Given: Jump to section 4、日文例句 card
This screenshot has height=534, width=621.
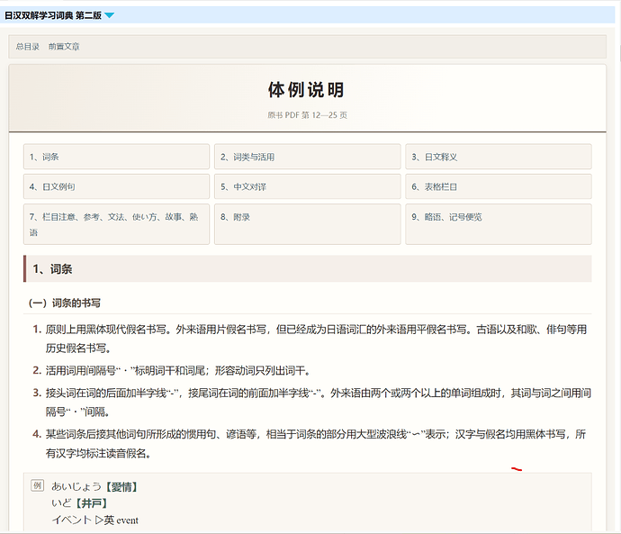Looking at the screenshot, I should tap(116, 186).
